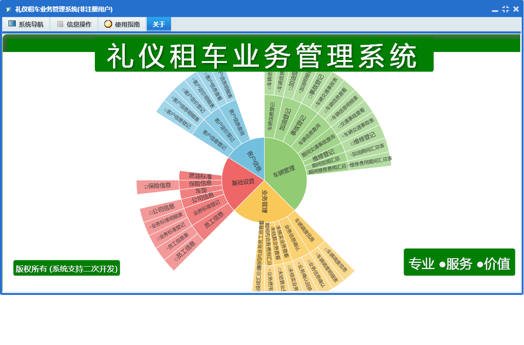Open the 车辆信息查询 segment
The width and height of the screenshot is (524, 345).
[x=309, y=135]
